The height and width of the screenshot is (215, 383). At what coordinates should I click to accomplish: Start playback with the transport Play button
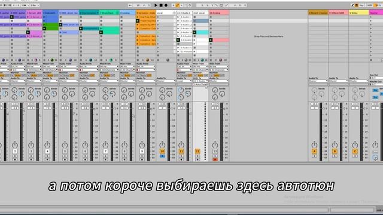(x=156, y=5)
